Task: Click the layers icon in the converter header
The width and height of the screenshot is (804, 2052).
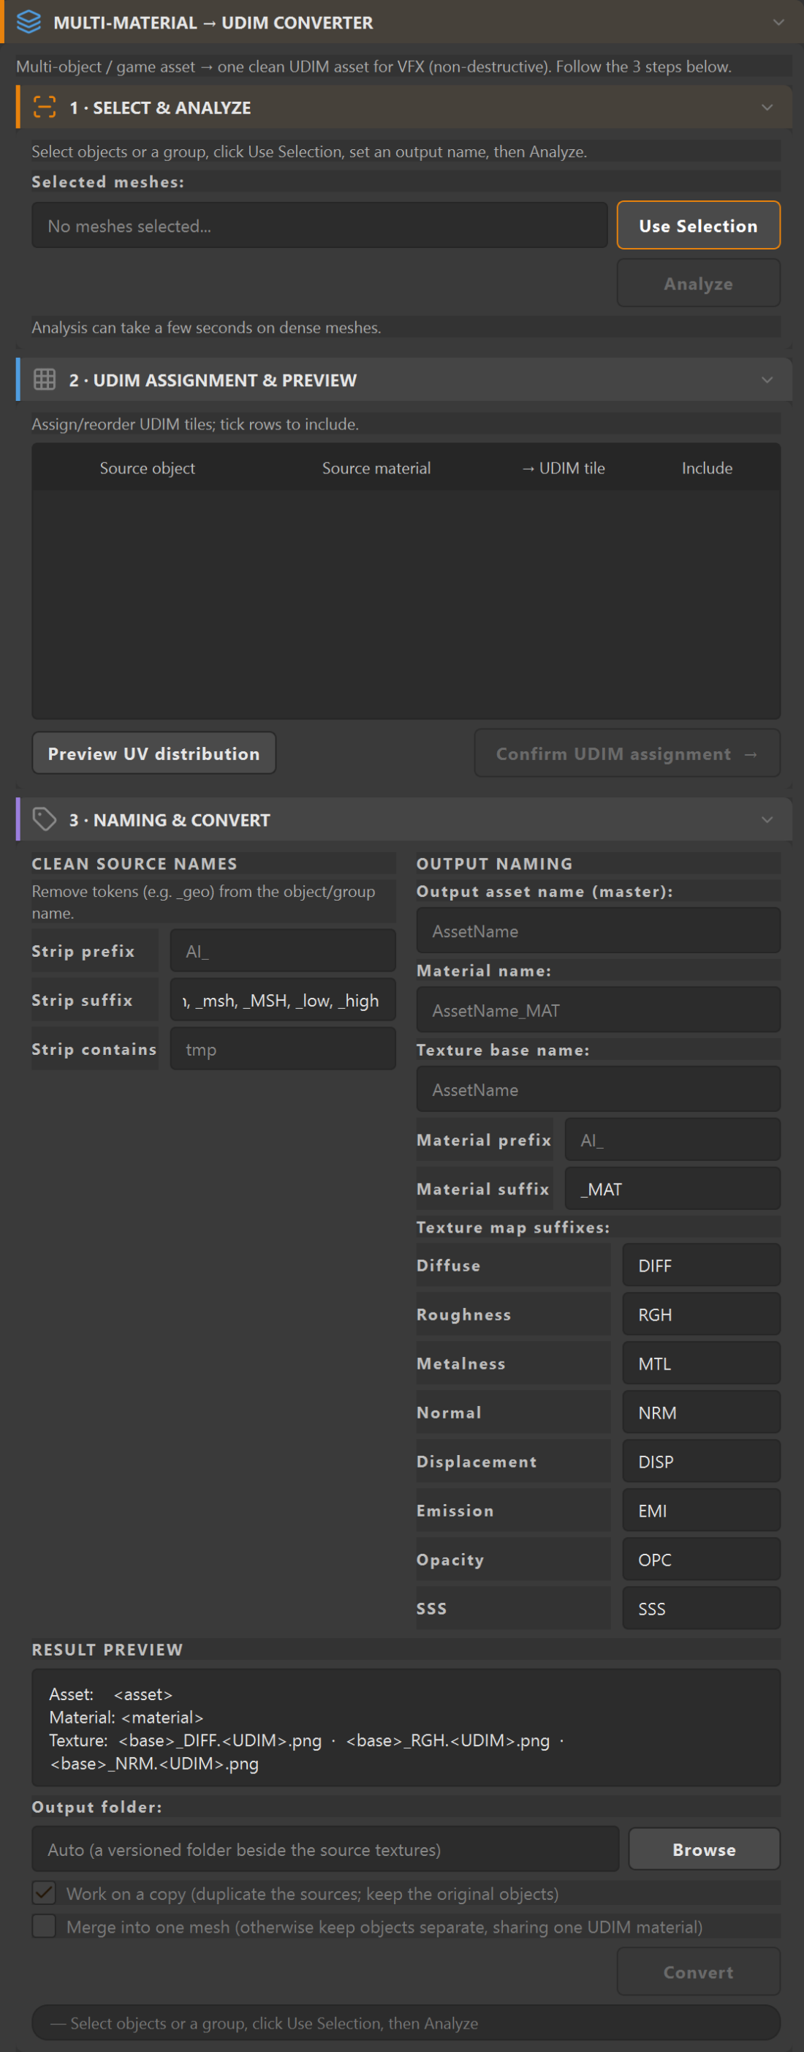Action: pyautogui.click(x=29, y=22)
